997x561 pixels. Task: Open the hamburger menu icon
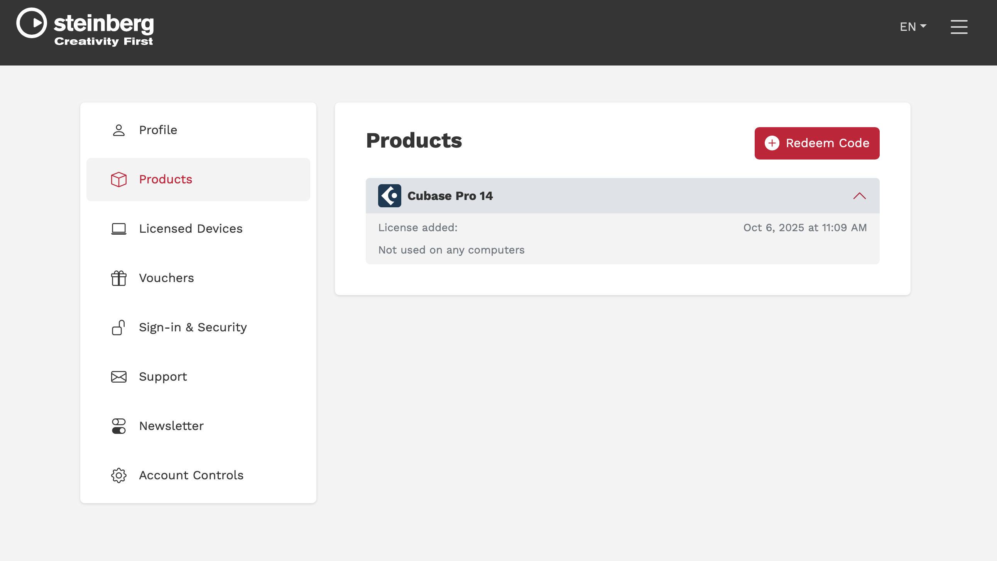coord(958,27)
